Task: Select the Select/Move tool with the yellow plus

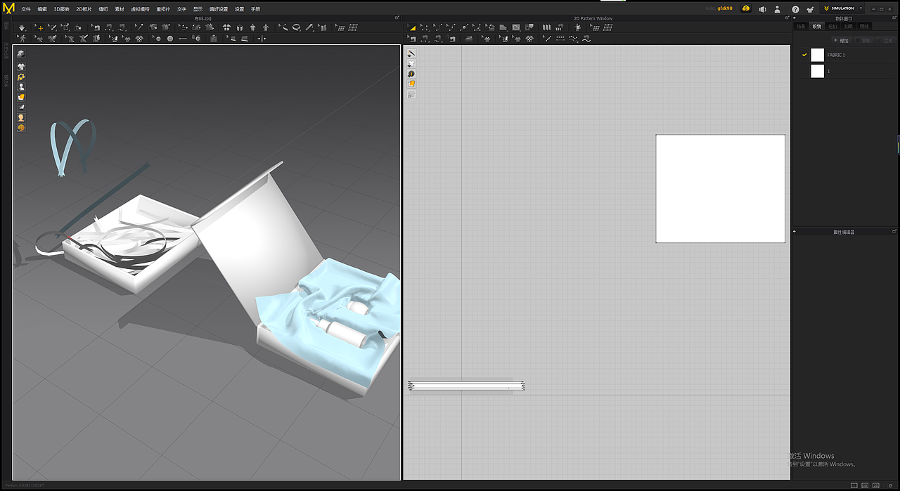Action: click(x=39, y=27)
